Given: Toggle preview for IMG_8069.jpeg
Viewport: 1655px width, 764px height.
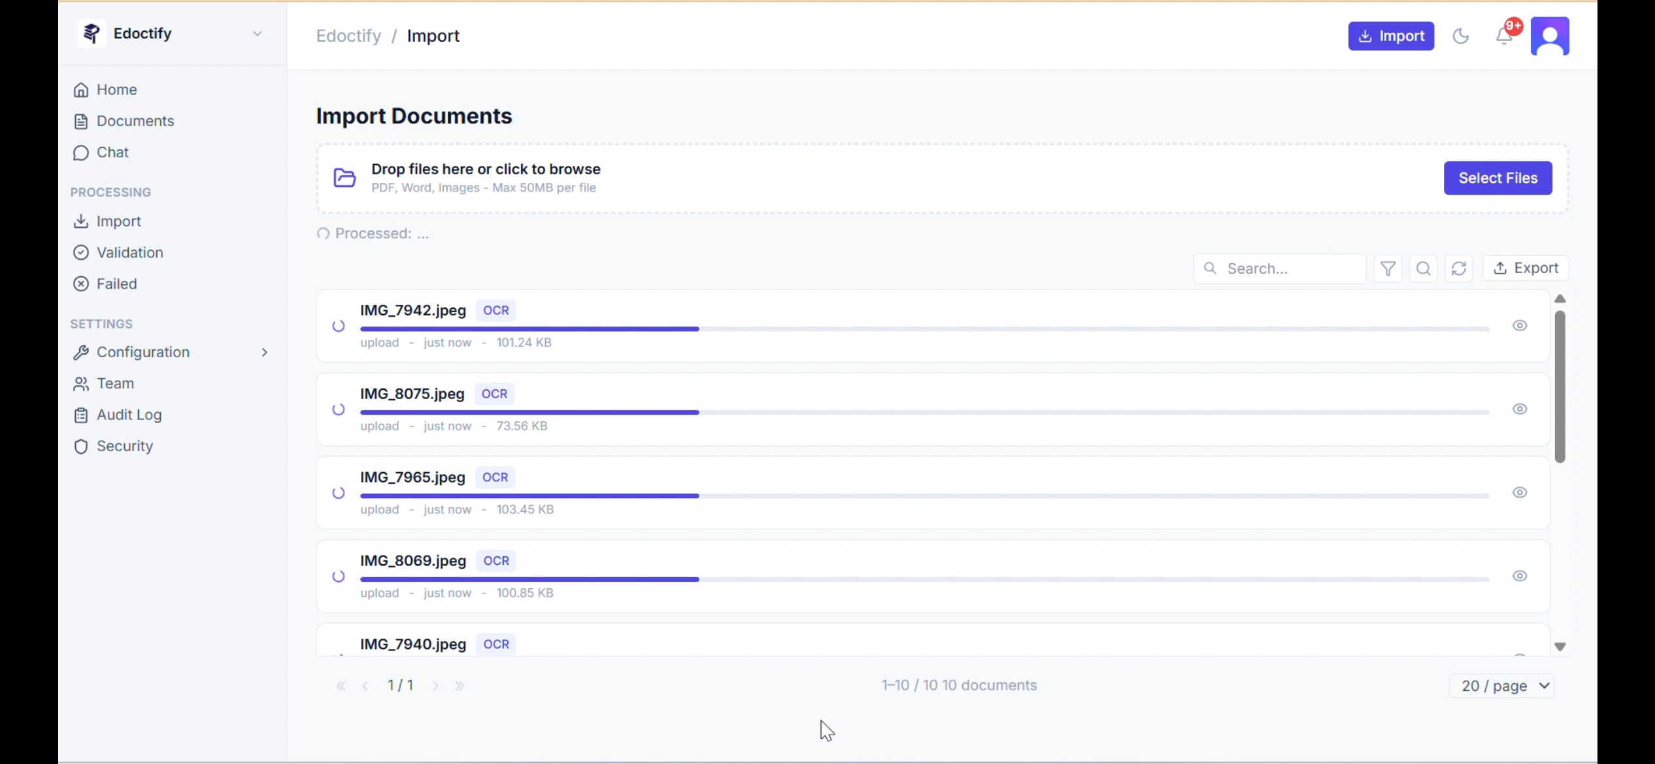Looking at the screenshot, I should click(x=1520, y=575).
